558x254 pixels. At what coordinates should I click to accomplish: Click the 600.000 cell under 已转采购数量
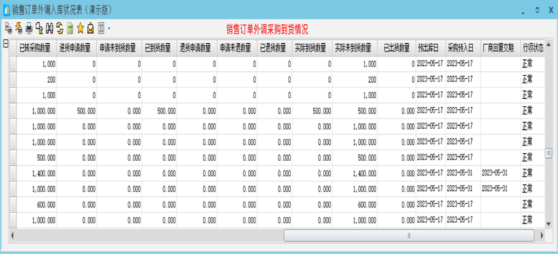(37, 205)
